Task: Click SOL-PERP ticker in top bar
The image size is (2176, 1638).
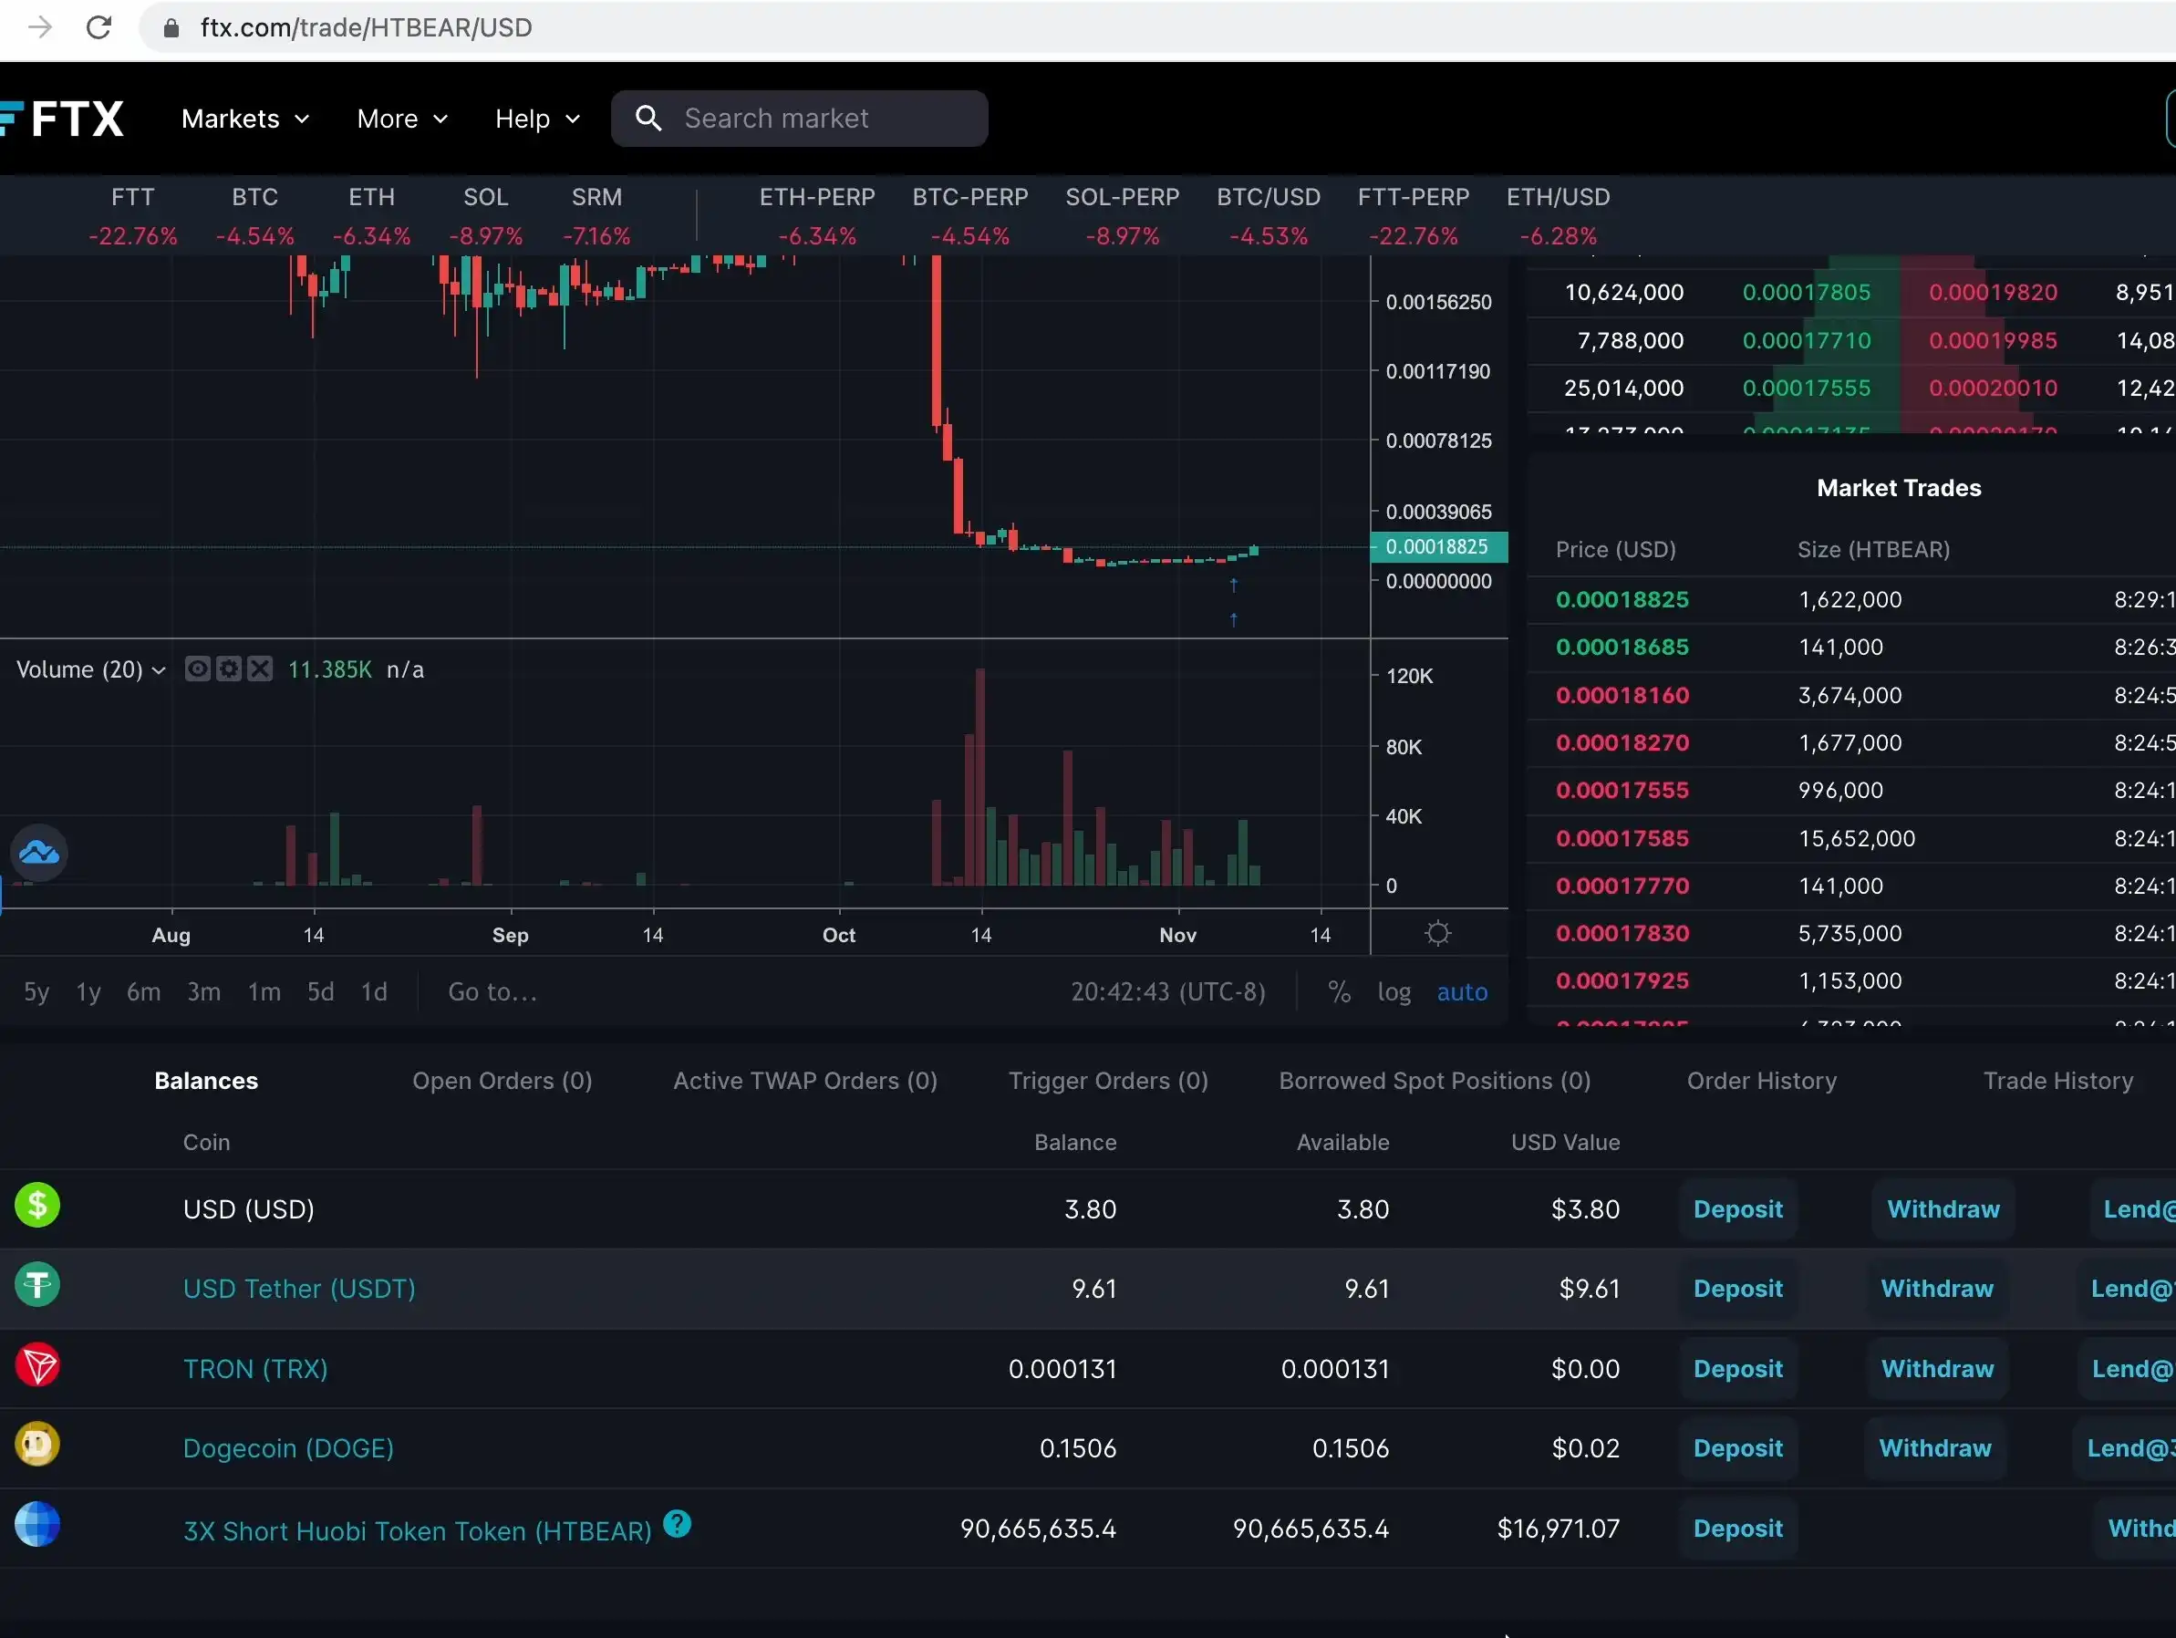Action: pyautogui.click(x=1123, y=216)
